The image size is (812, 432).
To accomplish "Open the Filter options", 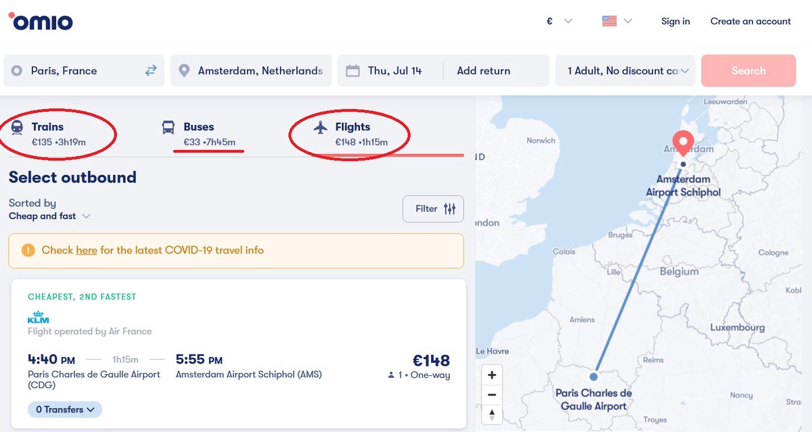I will click(433, 209).
